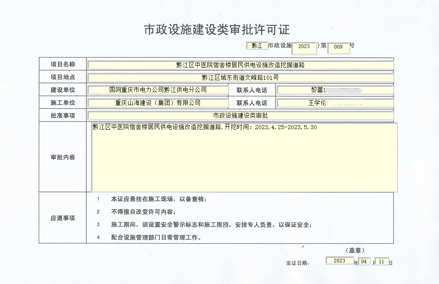Click the 应遵事项 row label
This screenshot has height=284, width=439.
pos(63,218)
